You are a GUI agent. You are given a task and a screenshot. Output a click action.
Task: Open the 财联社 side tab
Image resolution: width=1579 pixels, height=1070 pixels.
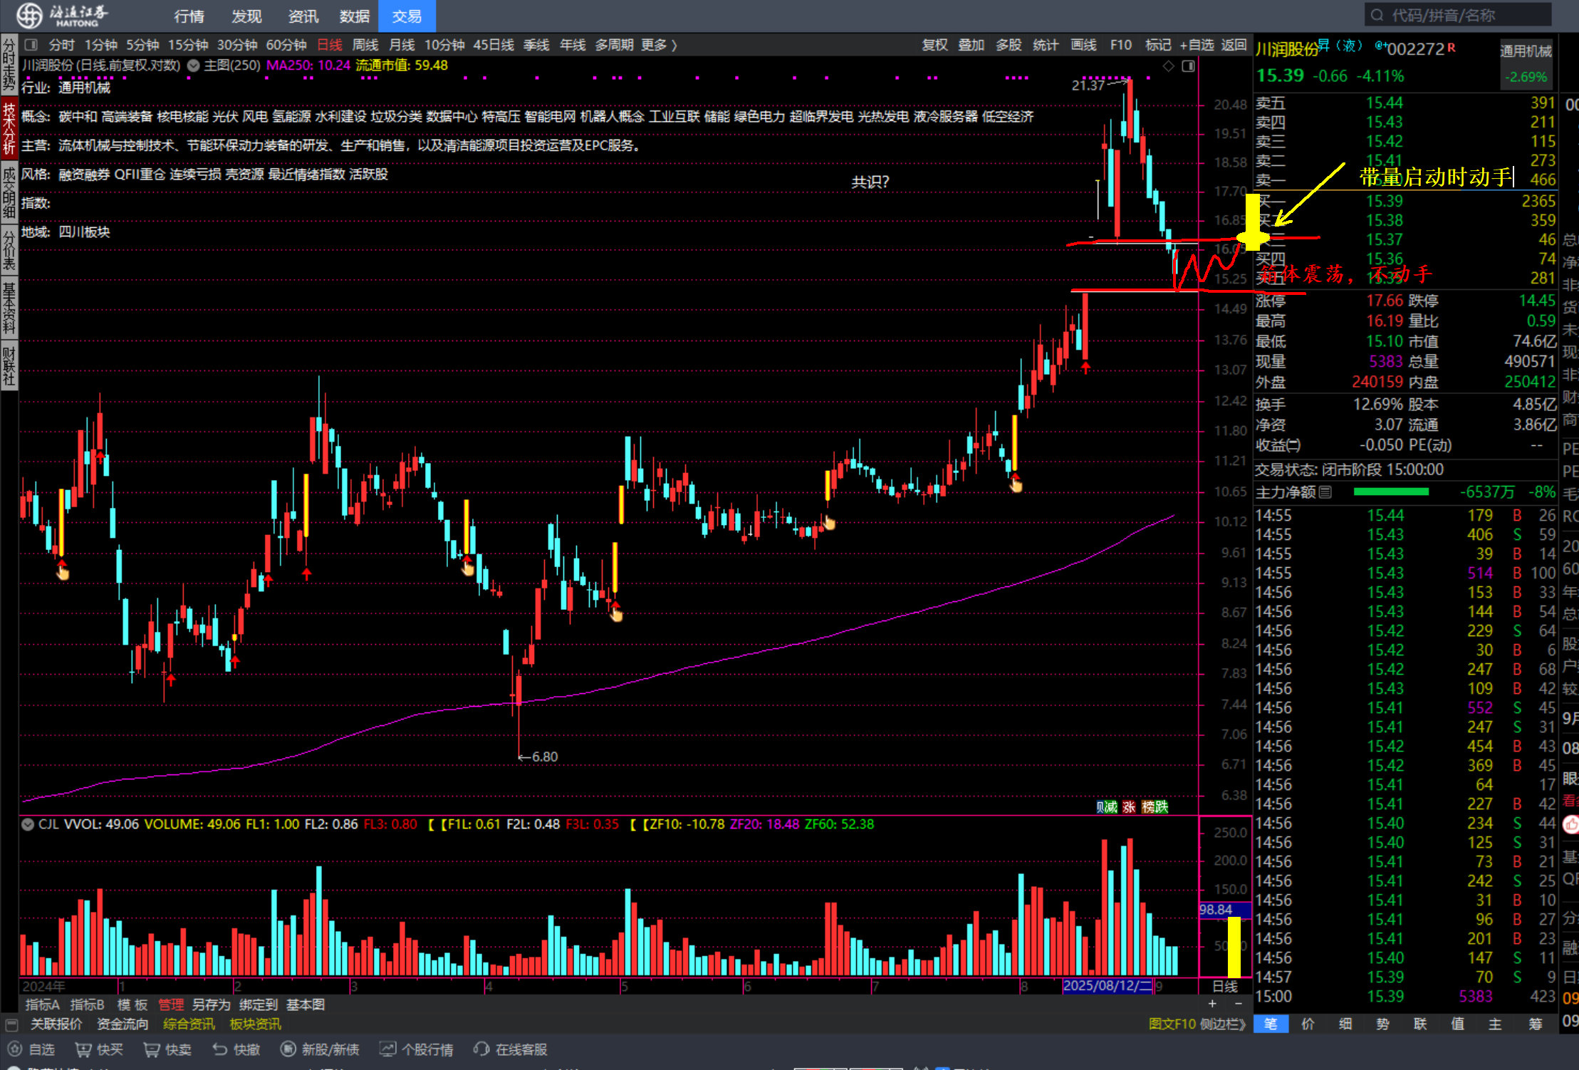[9, 365]
